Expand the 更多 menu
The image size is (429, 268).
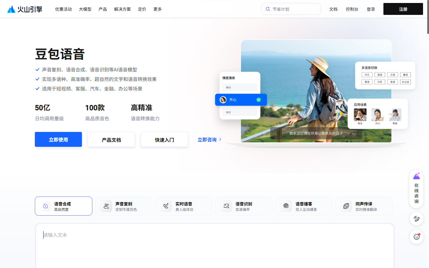(158, 9)
